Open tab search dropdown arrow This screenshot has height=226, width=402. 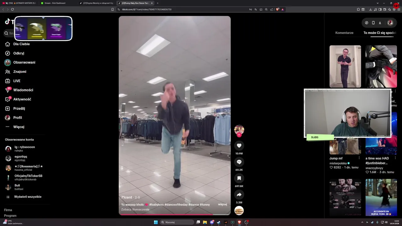pos(378,3)
